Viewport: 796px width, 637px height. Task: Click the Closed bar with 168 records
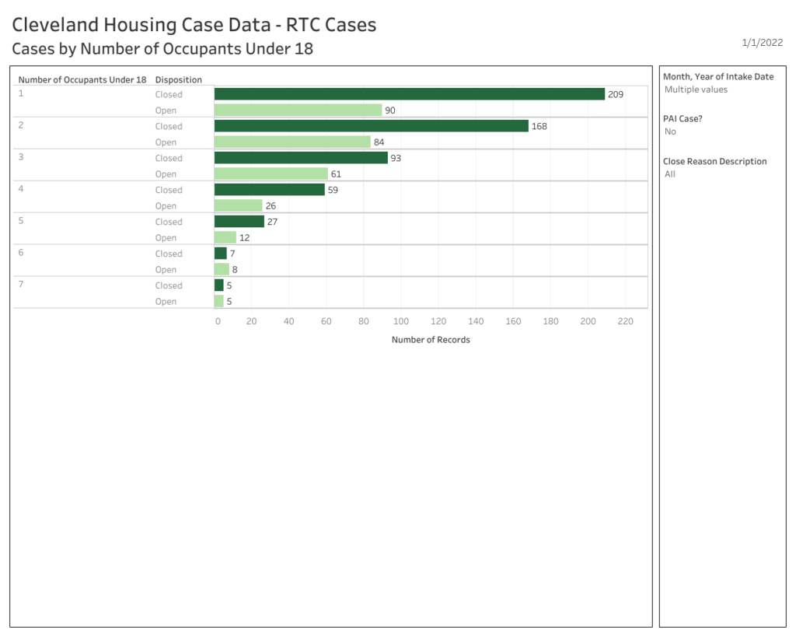(371, 126)
